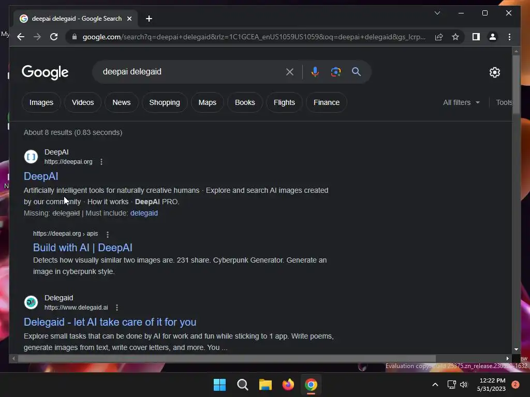The image size is (530, 397).
Task: Clear the search query text
Action: coord(290,72)
